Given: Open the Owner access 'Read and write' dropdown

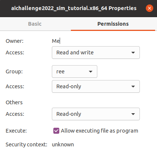Looking at the screenshot, I should pos(96,53).
